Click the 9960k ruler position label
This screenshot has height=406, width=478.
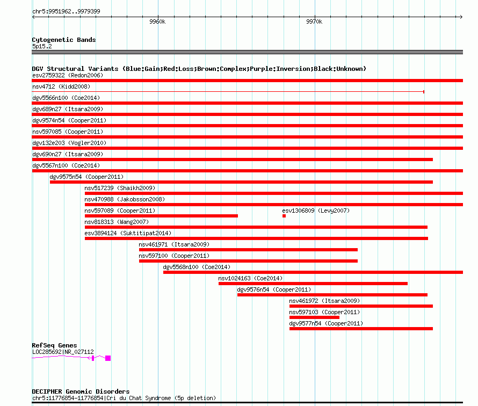coord(157,21)
